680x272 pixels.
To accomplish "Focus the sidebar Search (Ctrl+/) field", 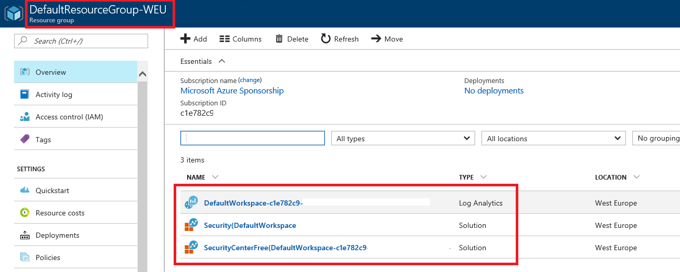I will [81, 41].
